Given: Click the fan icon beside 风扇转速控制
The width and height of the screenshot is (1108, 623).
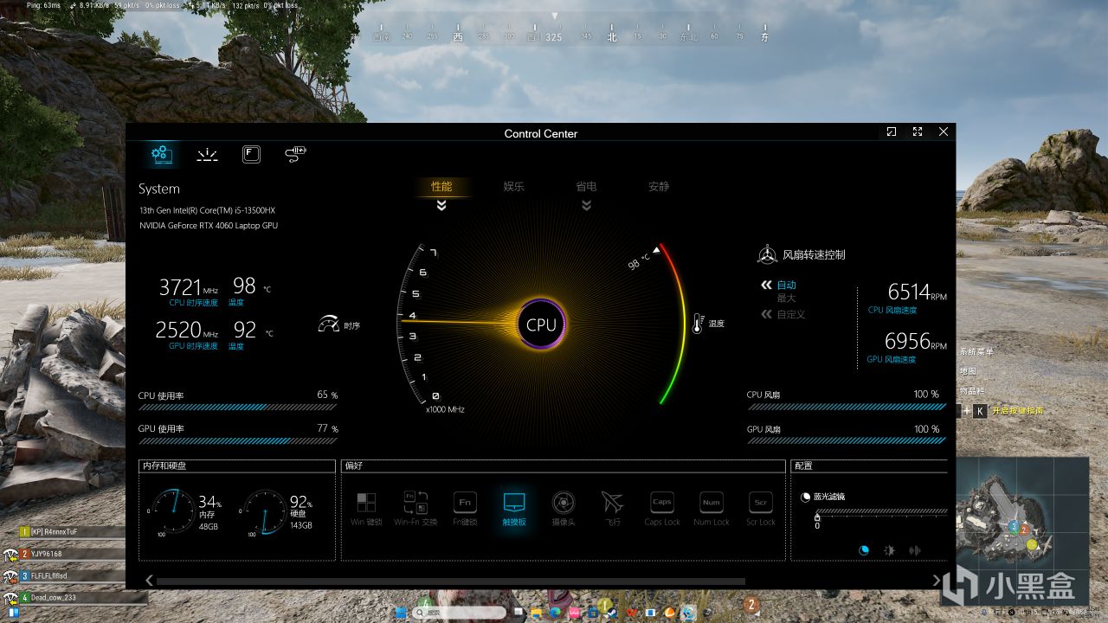Looking at the screenshot, I should coord(767,254).
